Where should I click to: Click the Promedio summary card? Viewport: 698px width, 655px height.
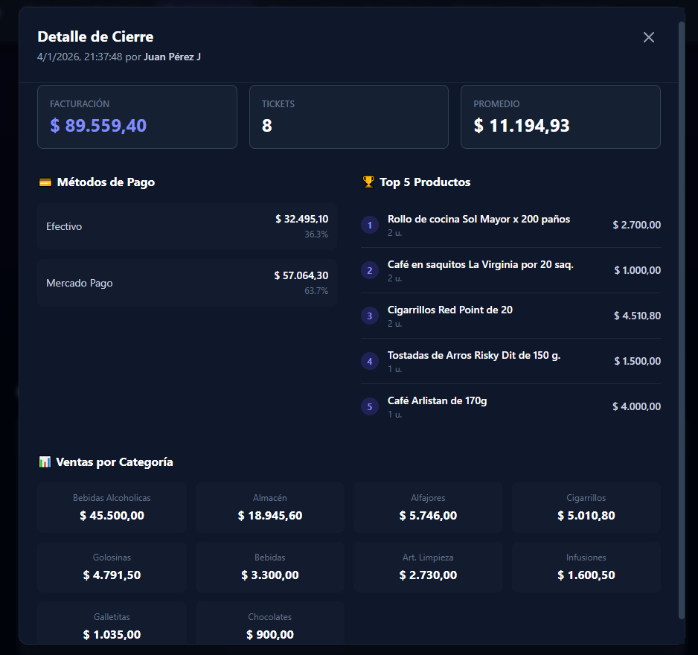(x=560, y=117)
